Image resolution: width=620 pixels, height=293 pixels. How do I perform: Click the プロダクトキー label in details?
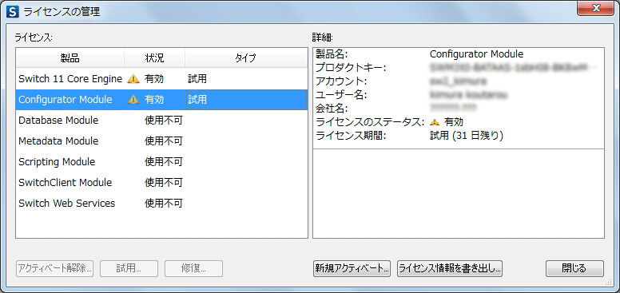[x=351, y=68]
